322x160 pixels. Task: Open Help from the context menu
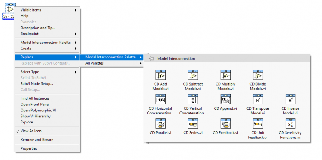[47, 16]
